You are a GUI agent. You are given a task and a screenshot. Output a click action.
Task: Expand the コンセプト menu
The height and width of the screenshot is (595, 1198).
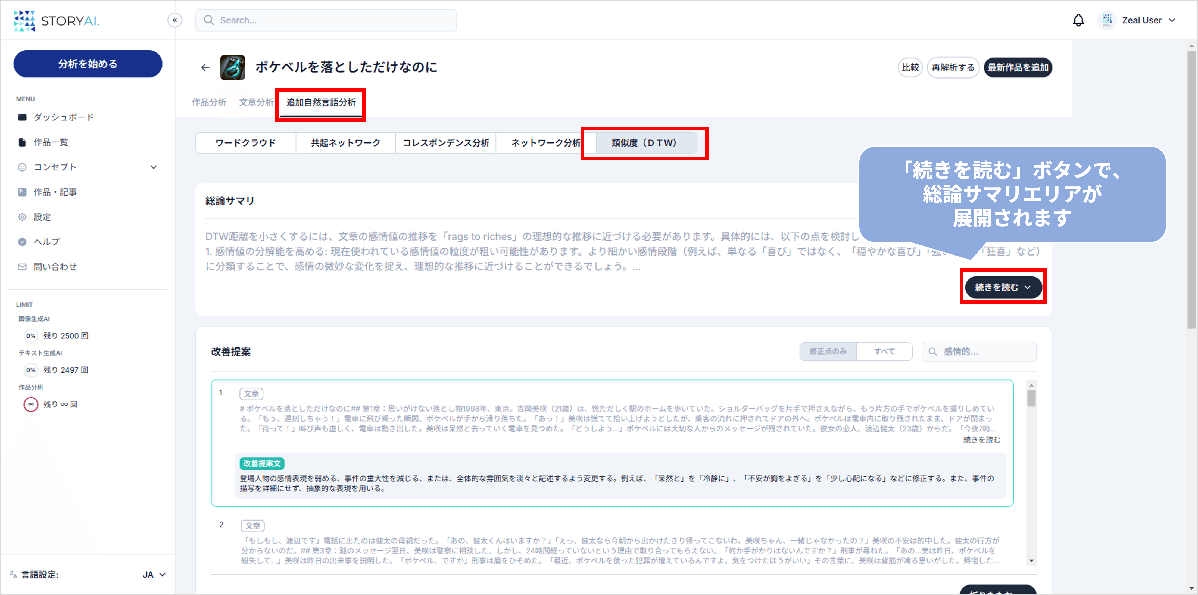pyautogui.click(x=88, y=167)
